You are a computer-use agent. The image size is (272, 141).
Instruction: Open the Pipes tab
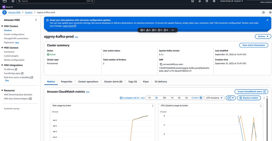146,82
